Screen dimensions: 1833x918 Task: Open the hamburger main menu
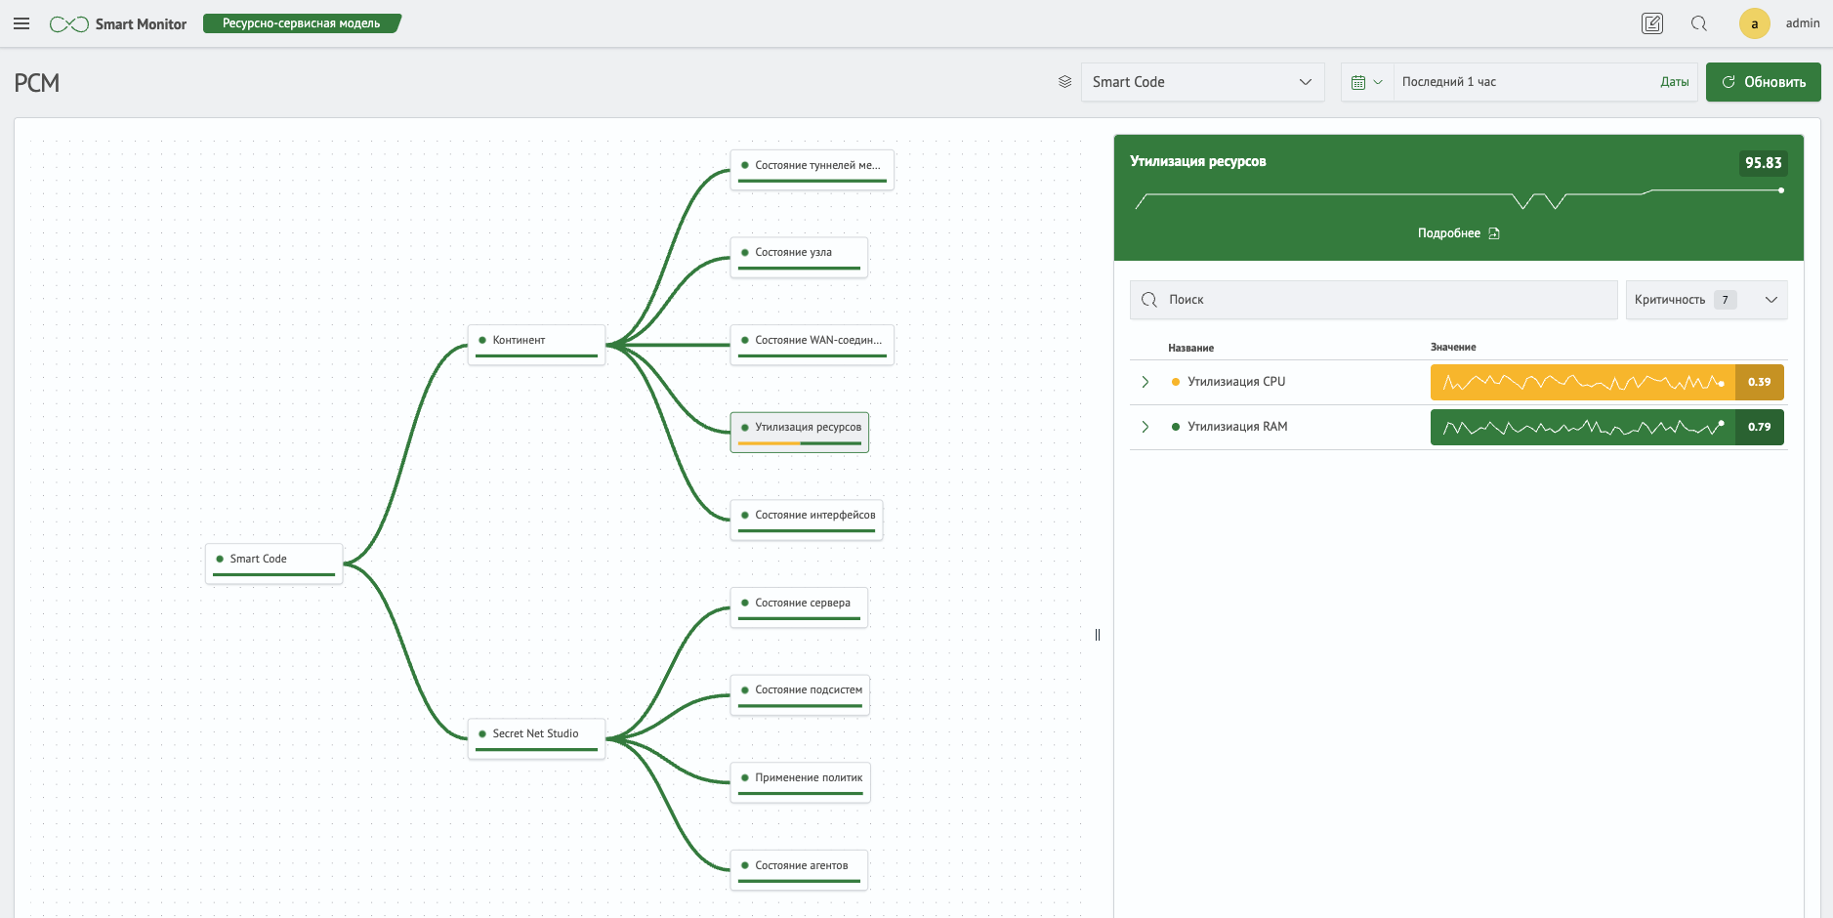click(x=21, y=23)
